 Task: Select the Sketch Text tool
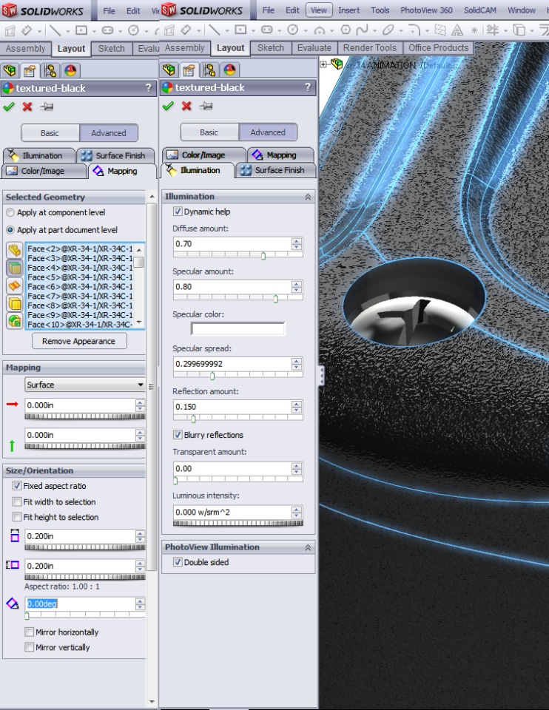pos(457,30)
